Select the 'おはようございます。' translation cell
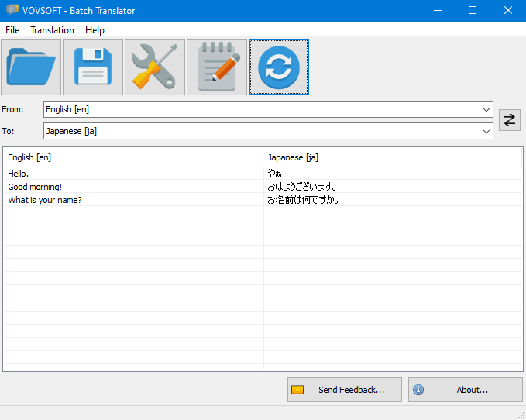526x420 pixels. tap(394, 187)
